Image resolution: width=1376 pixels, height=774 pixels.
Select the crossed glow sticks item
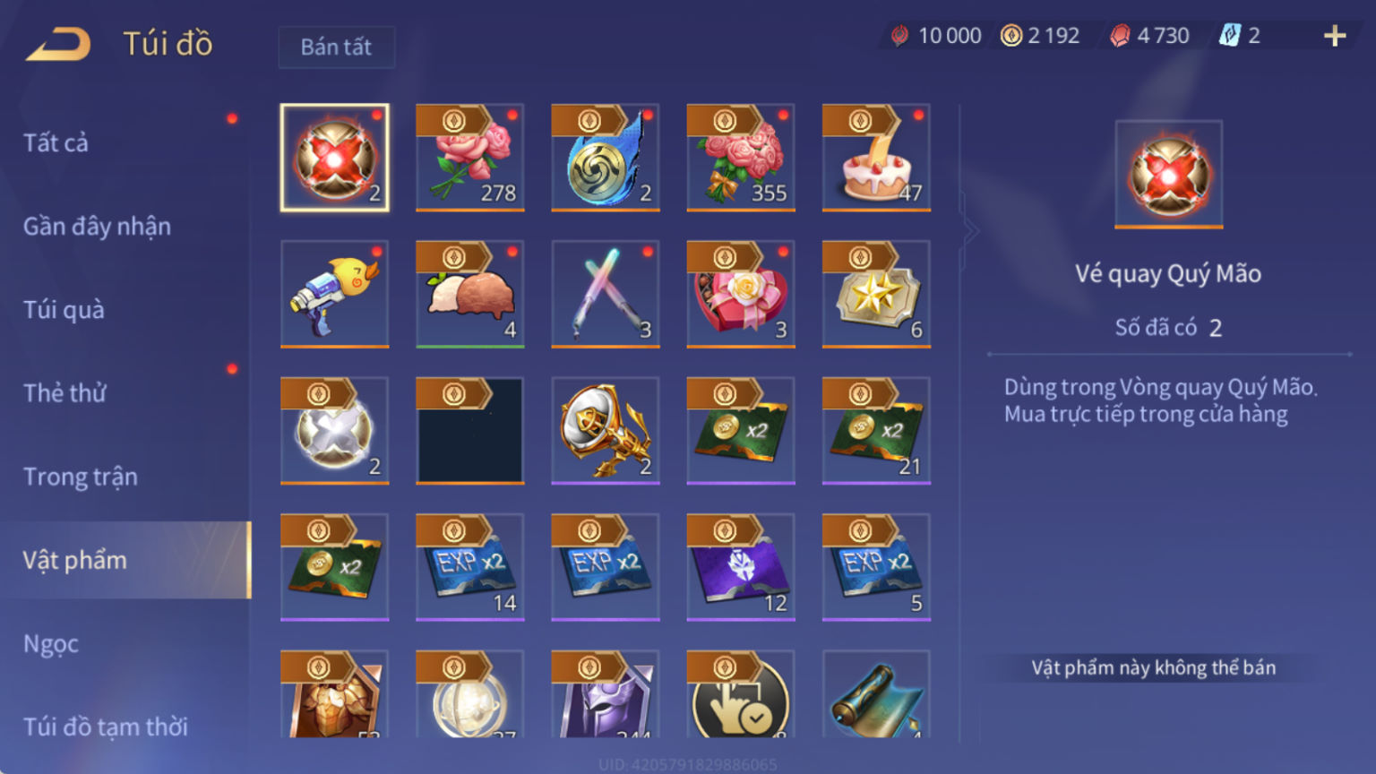pos(606,294)
